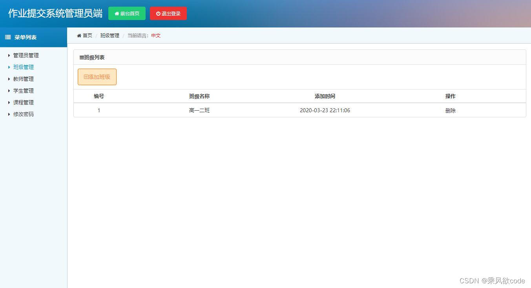Screen dimensions: 531x288
Task: Click the 编号 column header
Action: click(99, 96)
